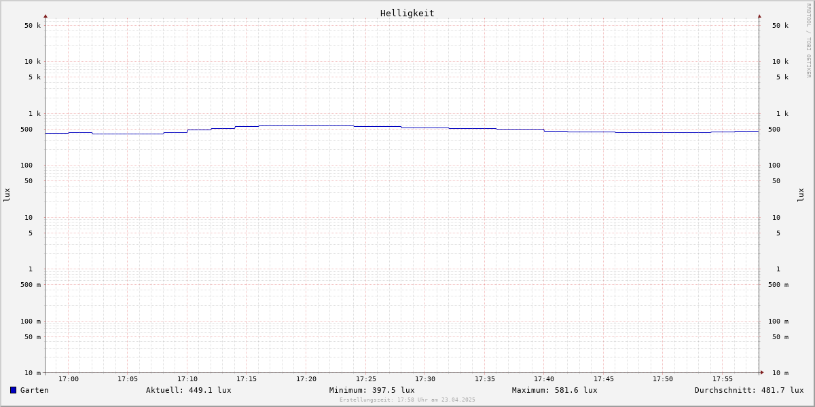Click the red arrow atop the left axis

(x=46, y=16)
